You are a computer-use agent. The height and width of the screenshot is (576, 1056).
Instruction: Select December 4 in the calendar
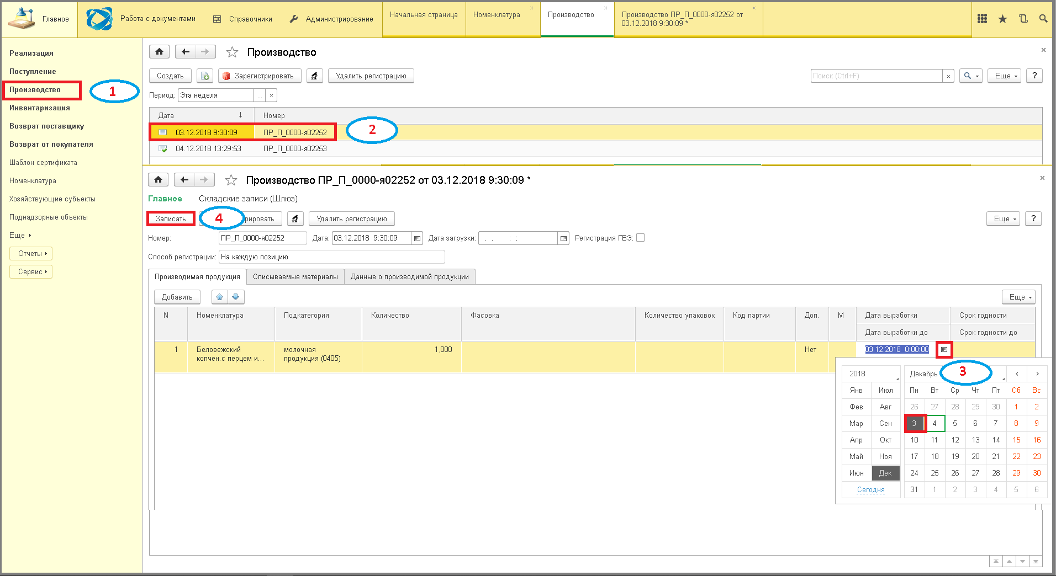[x=934, y=424]
